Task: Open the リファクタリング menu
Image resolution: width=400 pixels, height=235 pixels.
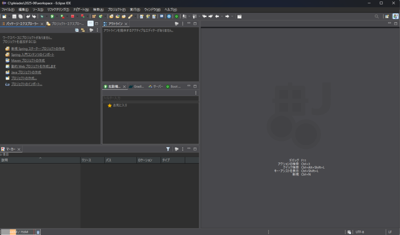Action: pyautogui.click(x=58, y=9)
